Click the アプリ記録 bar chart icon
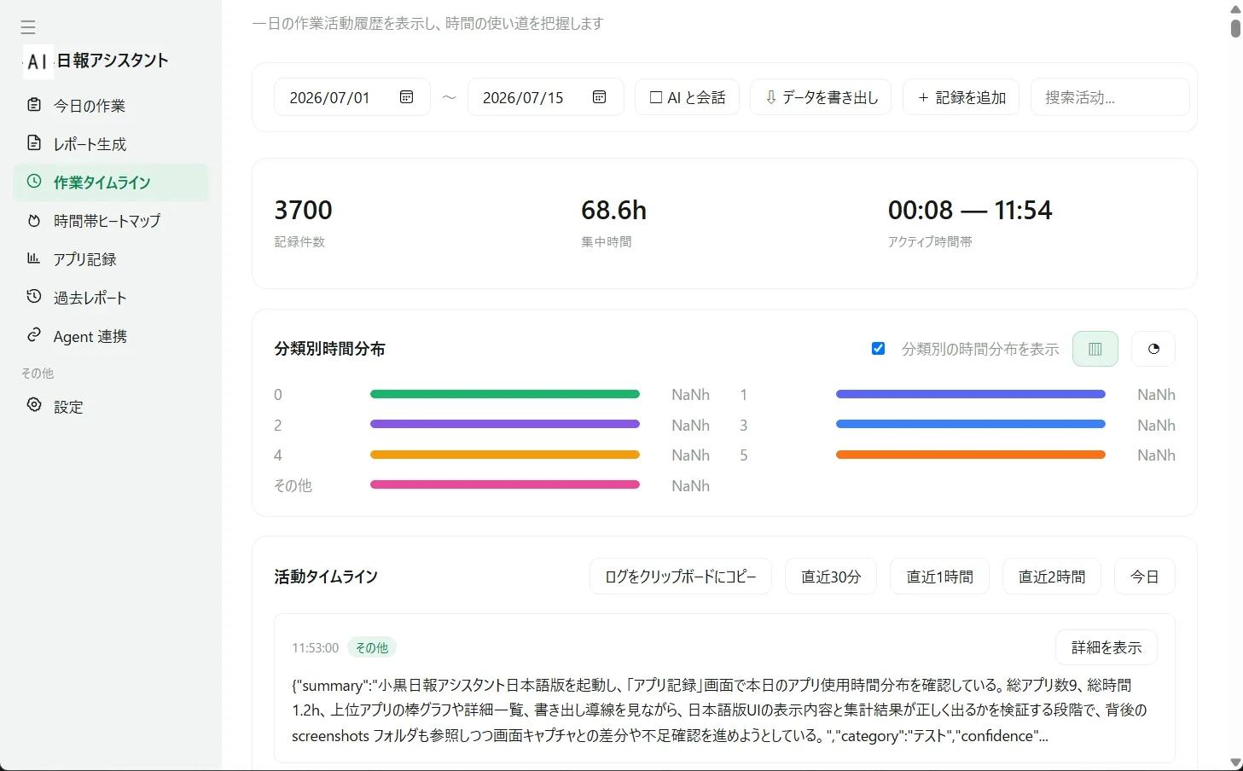Viewport: 1243px width, 771px height. [34, 258]
